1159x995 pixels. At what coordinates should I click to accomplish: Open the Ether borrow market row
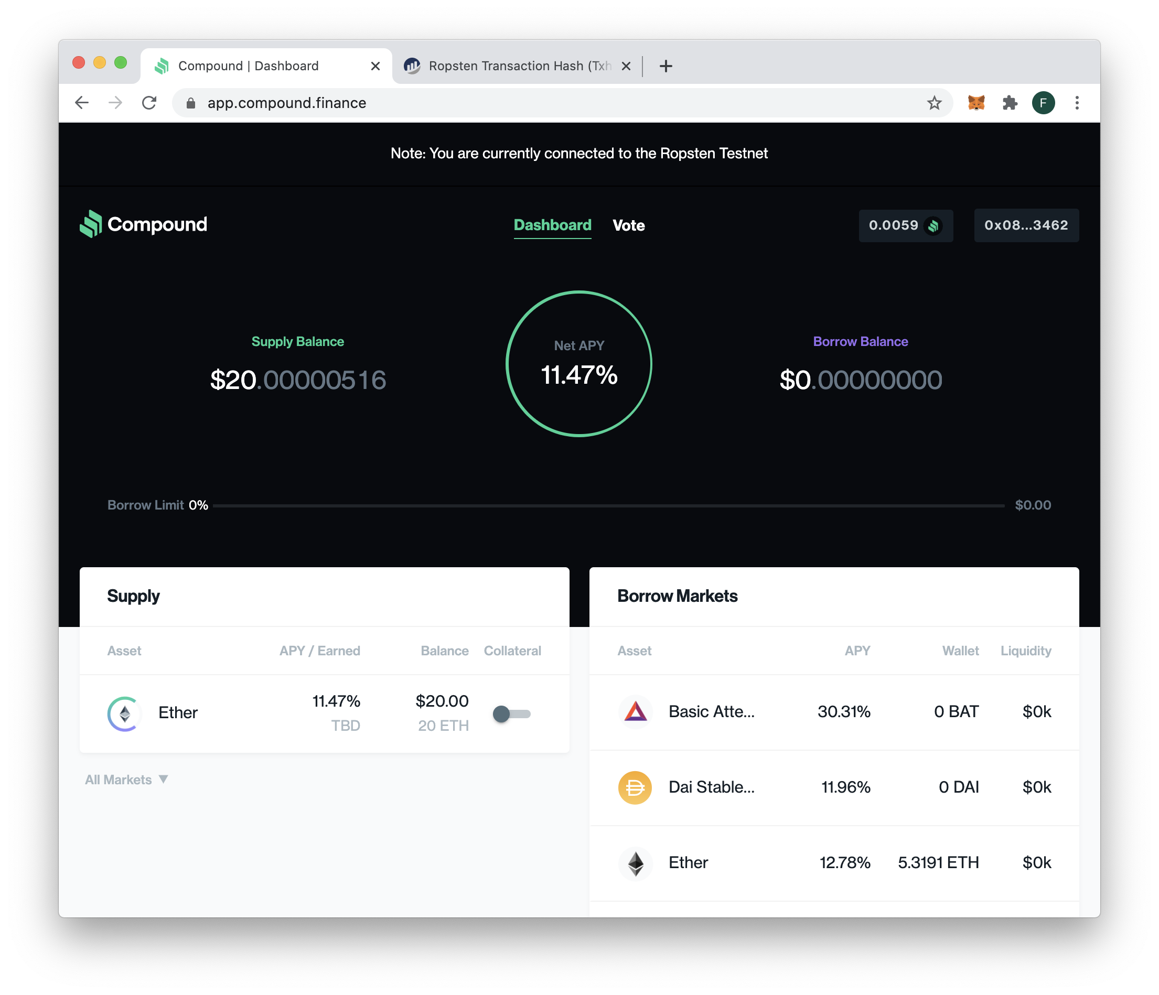[x=834, y=863]
